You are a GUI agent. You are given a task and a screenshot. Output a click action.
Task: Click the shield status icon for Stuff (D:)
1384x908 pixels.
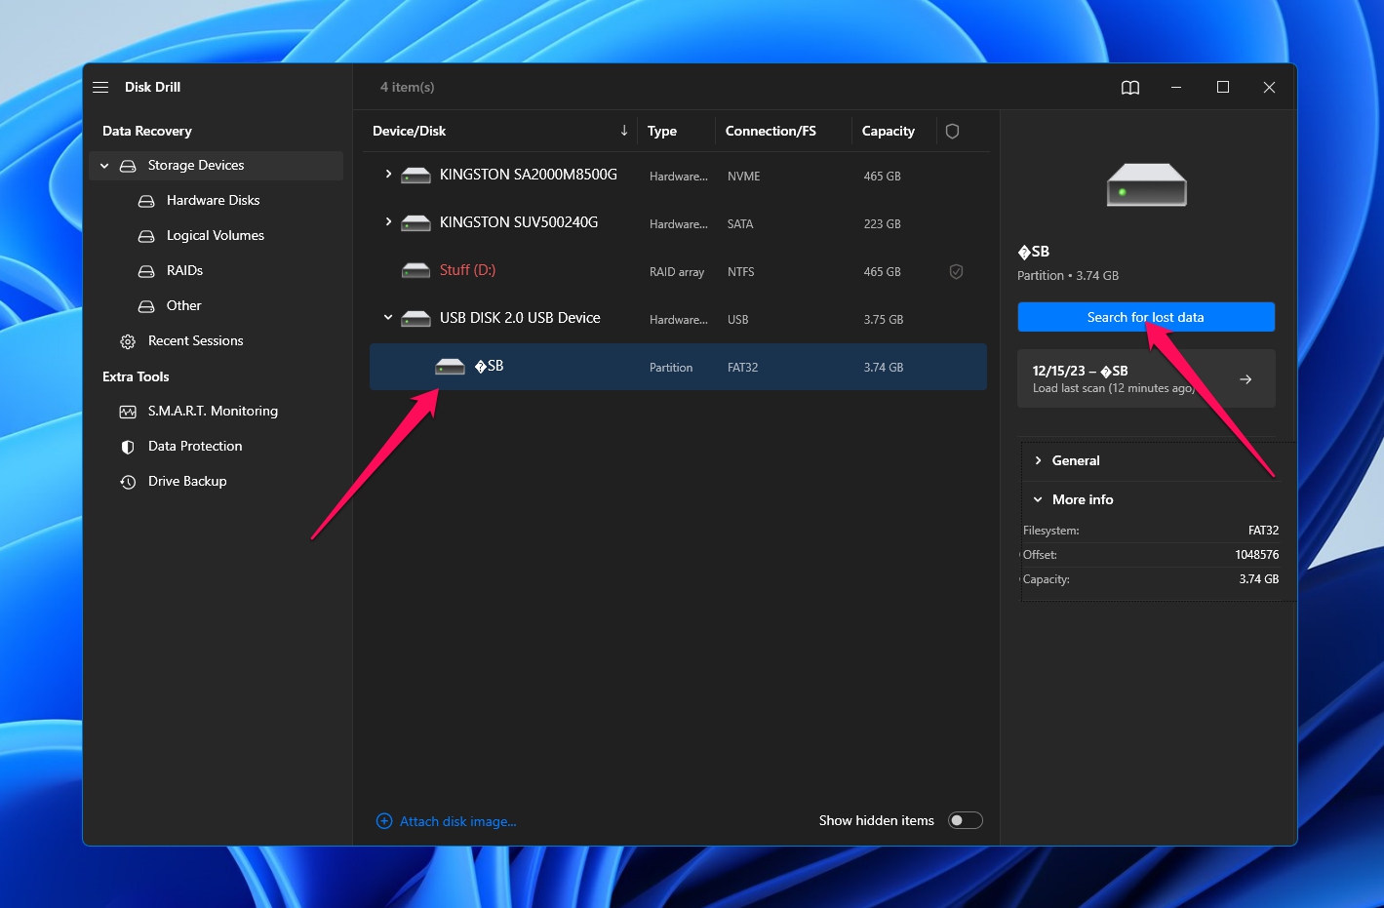point(957,272)
